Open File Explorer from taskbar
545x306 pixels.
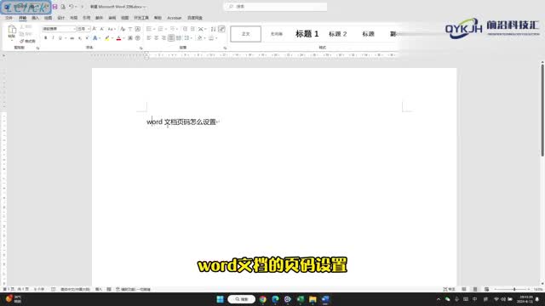(313, 299)
